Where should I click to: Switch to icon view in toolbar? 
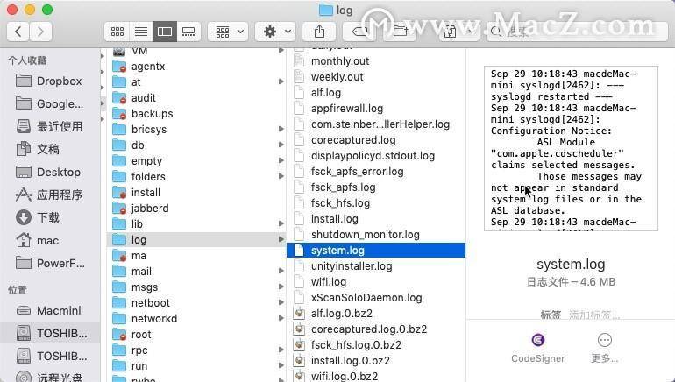pyautogui.click(x=117, y=32)
